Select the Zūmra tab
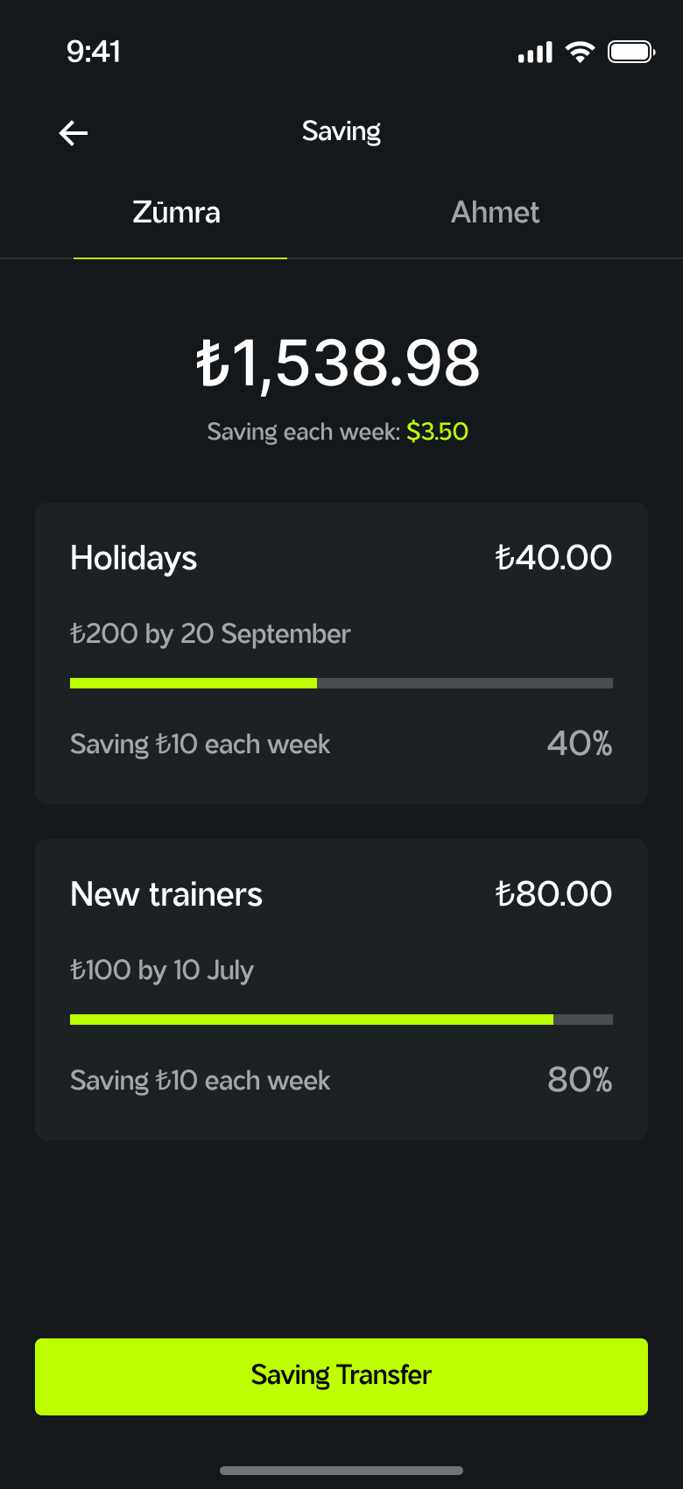The width and height of the screenshot is (683, 1489). 177,212
